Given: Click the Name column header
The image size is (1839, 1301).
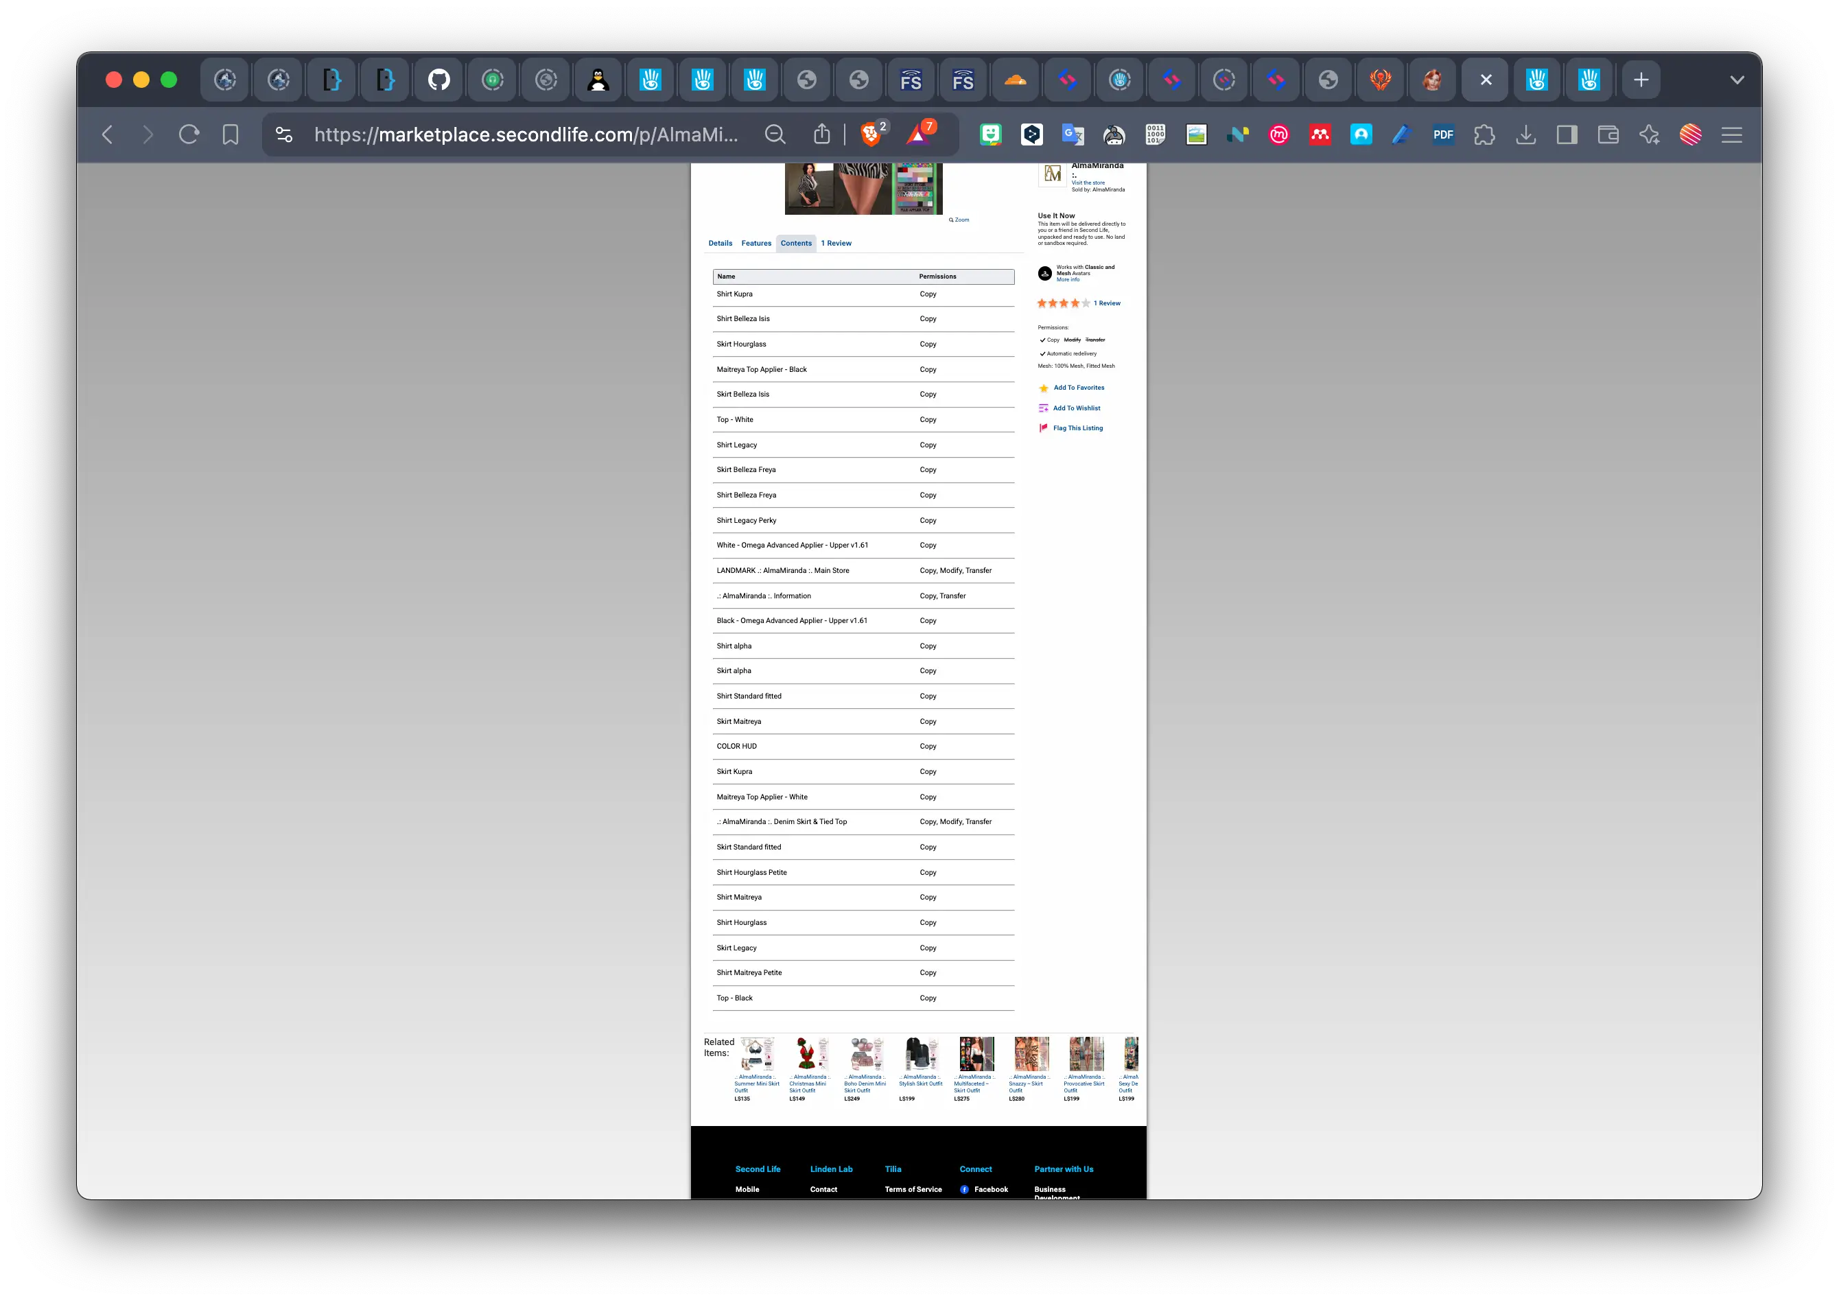Looking at the screenshot, I should coord(726,277).
